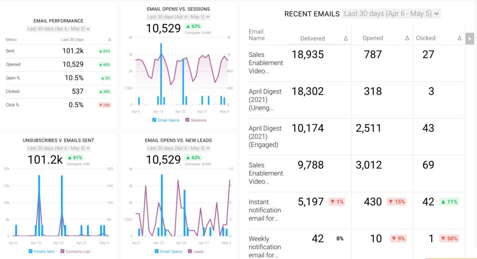Image resolution: width=477 pixels, height=259 pixels.
Task: Open date range dropdown in Email Performance
Action: [59, 29]
